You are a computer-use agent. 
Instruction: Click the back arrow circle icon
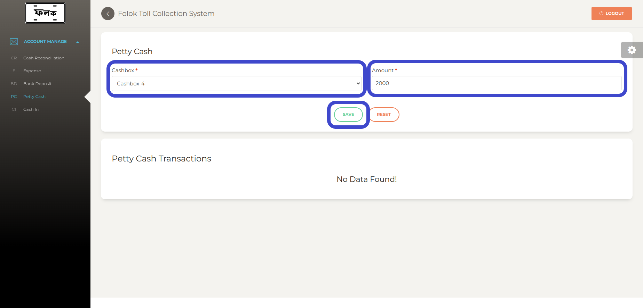[108, 14]
